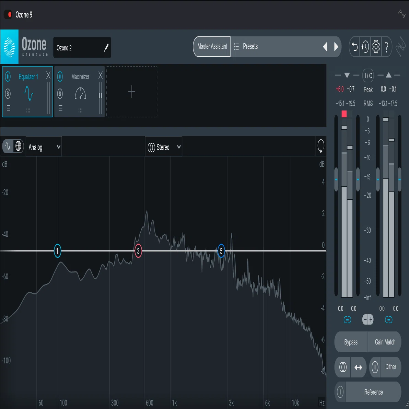Toggle the Equalizer 1 module power button
409x409 pixels.
pyautogui.click(x=8, y=77)
